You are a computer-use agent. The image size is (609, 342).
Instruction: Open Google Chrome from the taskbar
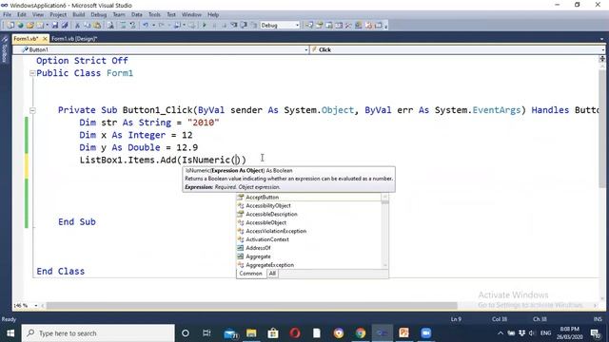tap(361, 333)
